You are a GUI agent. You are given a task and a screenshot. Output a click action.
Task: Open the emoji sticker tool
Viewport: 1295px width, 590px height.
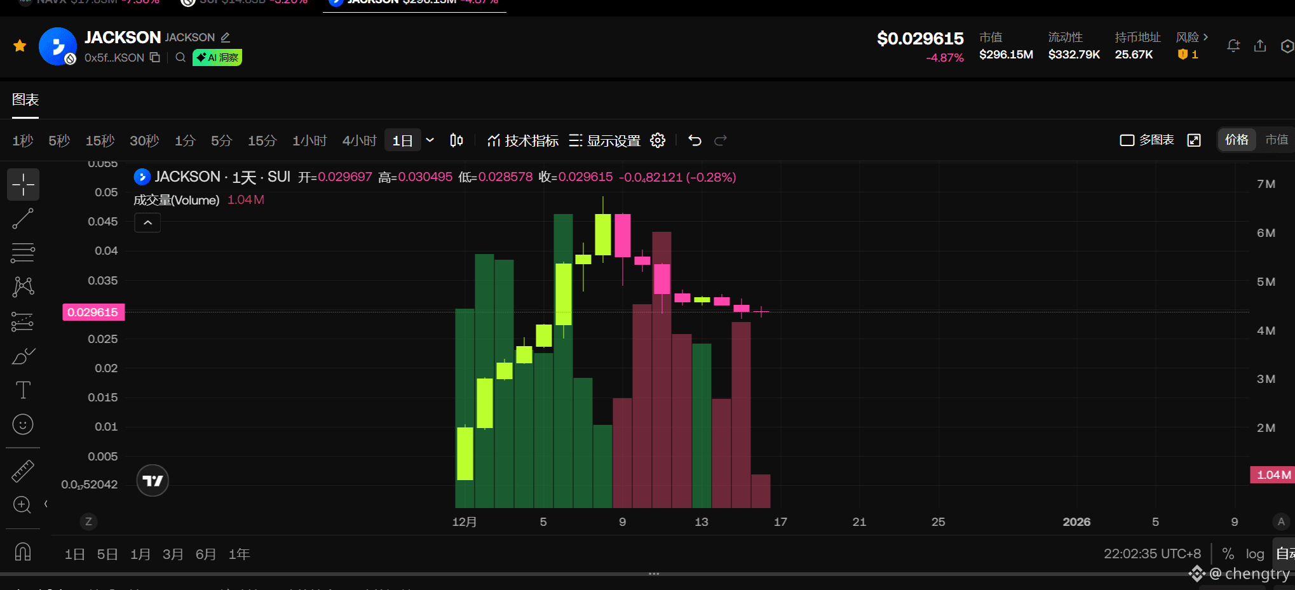pos(23,424)
